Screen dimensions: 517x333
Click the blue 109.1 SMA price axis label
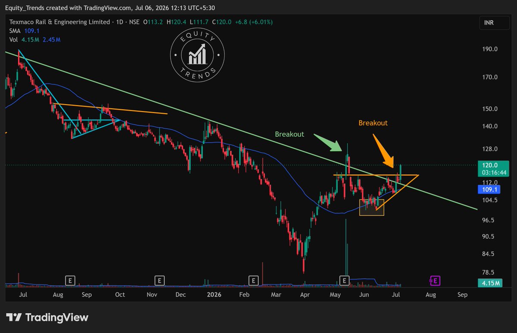pos(490,189)
